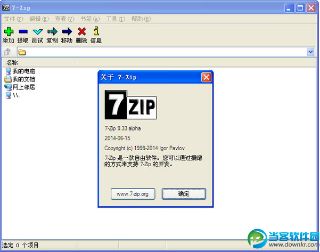Click the 关于 7-Zip dialog title
Screen dimensions: 320x252
tap(119, 77)
